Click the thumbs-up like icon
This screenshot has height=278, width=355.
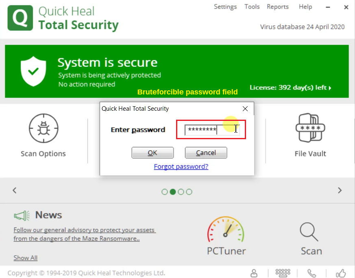pos(341,273)
